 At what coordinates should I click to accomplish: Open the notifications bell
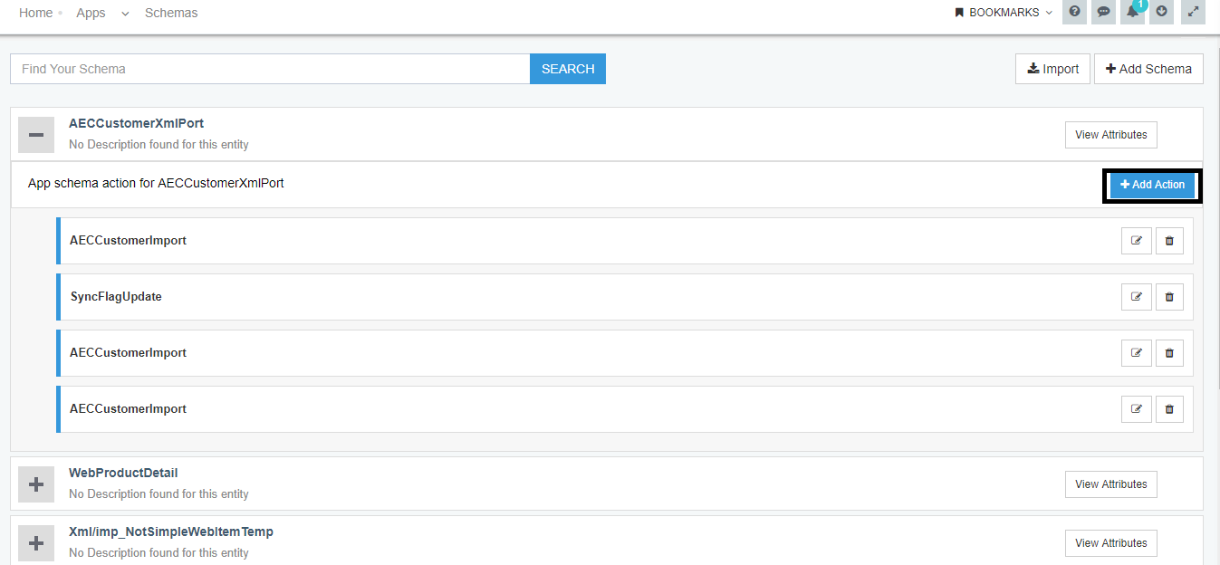tap(1132, 12)
